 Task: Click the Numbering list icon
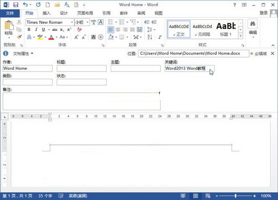tap(122, 22)
